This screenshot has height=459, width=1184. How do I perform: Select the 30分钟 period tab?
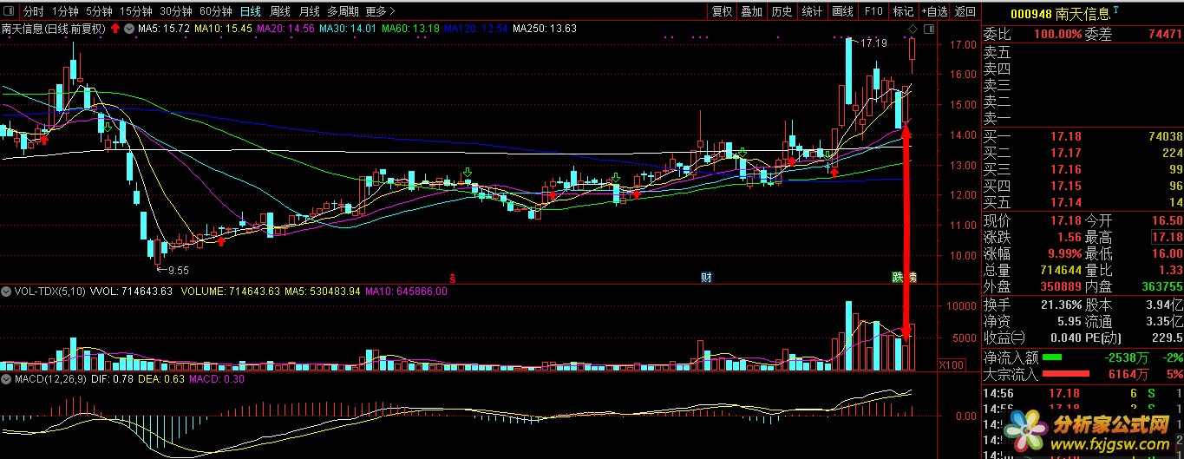175,11
